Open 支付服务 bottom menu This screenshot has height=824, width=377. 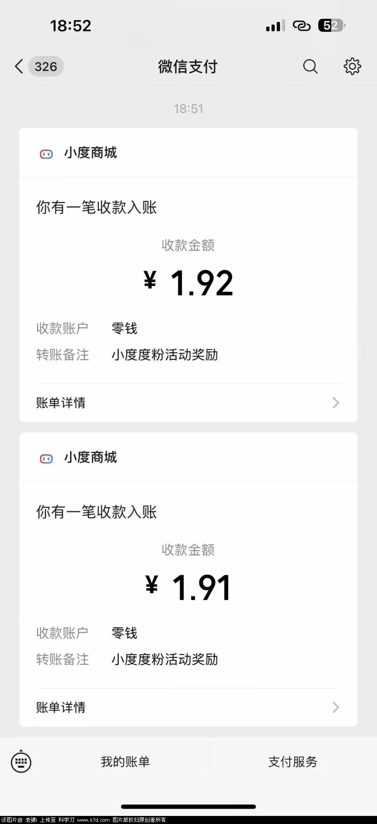tap(293, 762)
